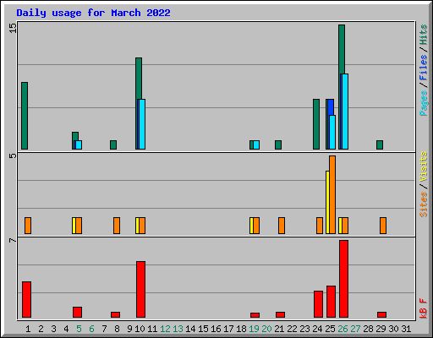Click the day '29' x-axis label
The image size is (433, 338).
click(381, 329)
